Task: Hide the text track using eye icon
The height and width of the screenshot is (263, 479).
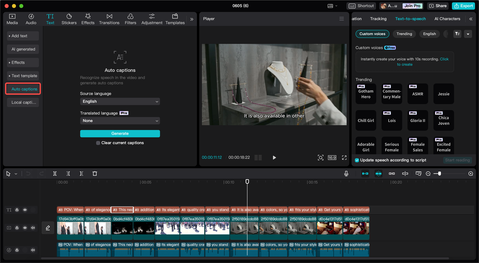Action: coord(25,210)
